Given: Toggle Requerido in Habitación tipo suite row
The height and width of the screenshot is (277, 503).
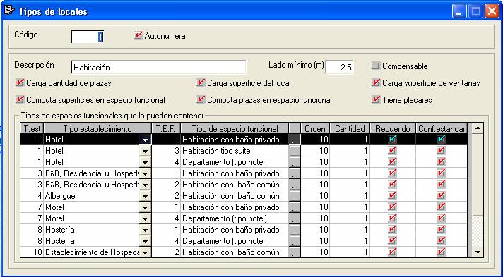Looking at the screenshot, I should pyautogui.click(x=392, y=151).
